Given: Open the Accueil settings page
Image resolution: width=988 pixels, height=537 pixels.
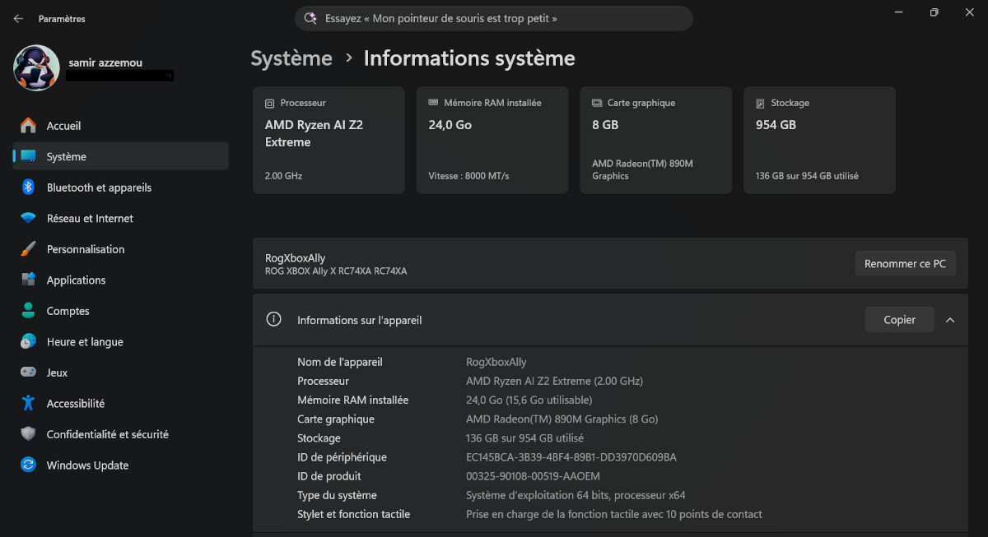Looking at the screenshot, I should 121,126.
